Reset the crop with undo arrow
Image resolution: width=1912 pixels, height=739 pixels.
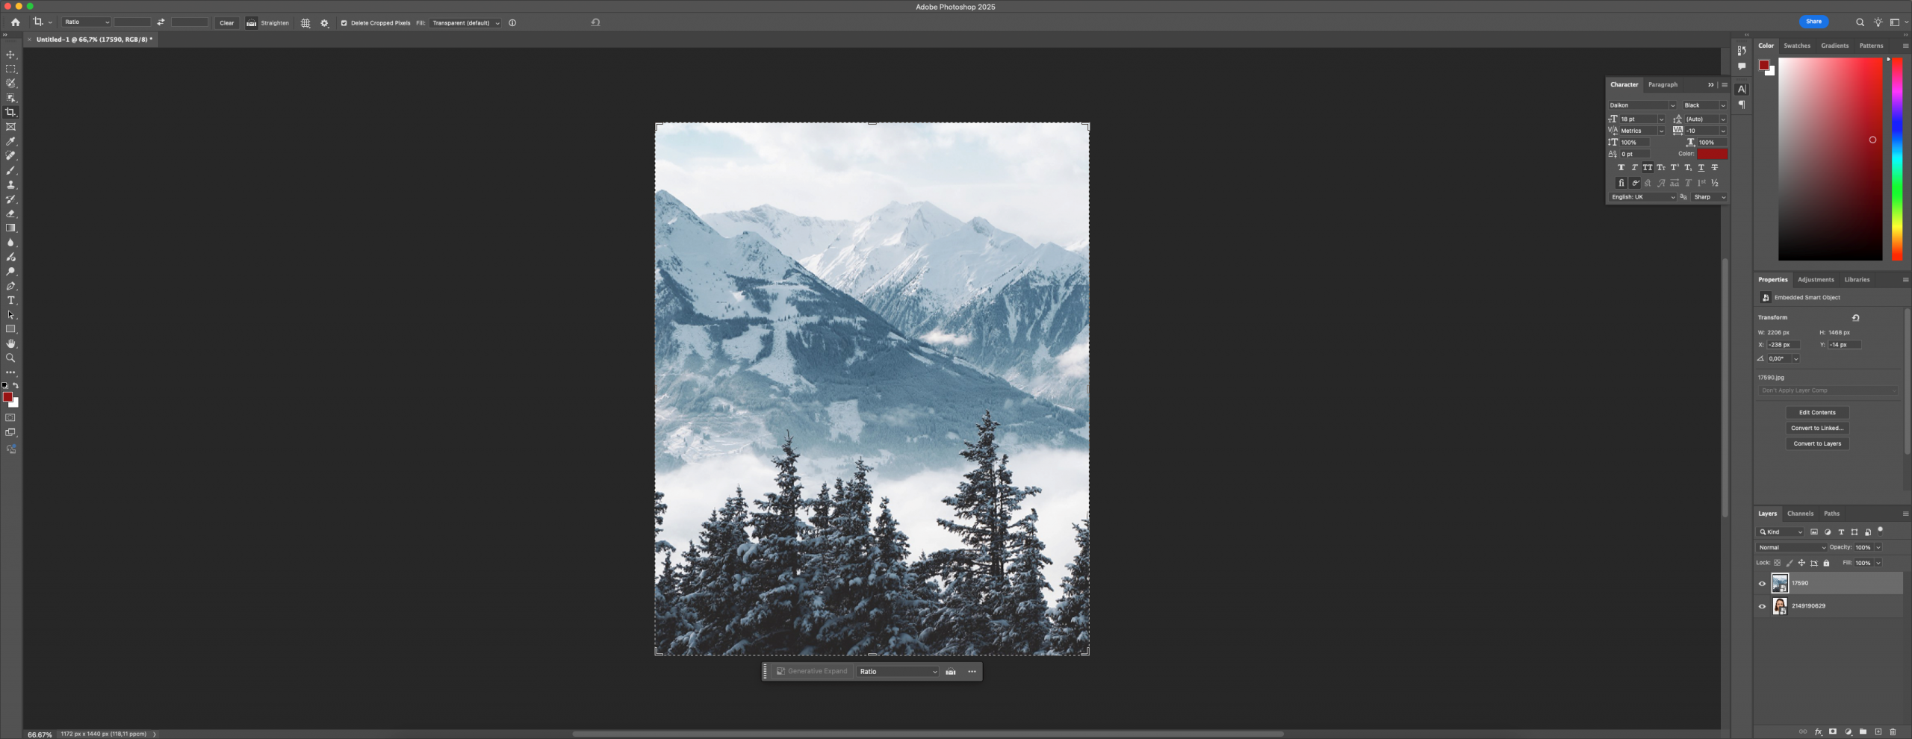click(595, 22)
